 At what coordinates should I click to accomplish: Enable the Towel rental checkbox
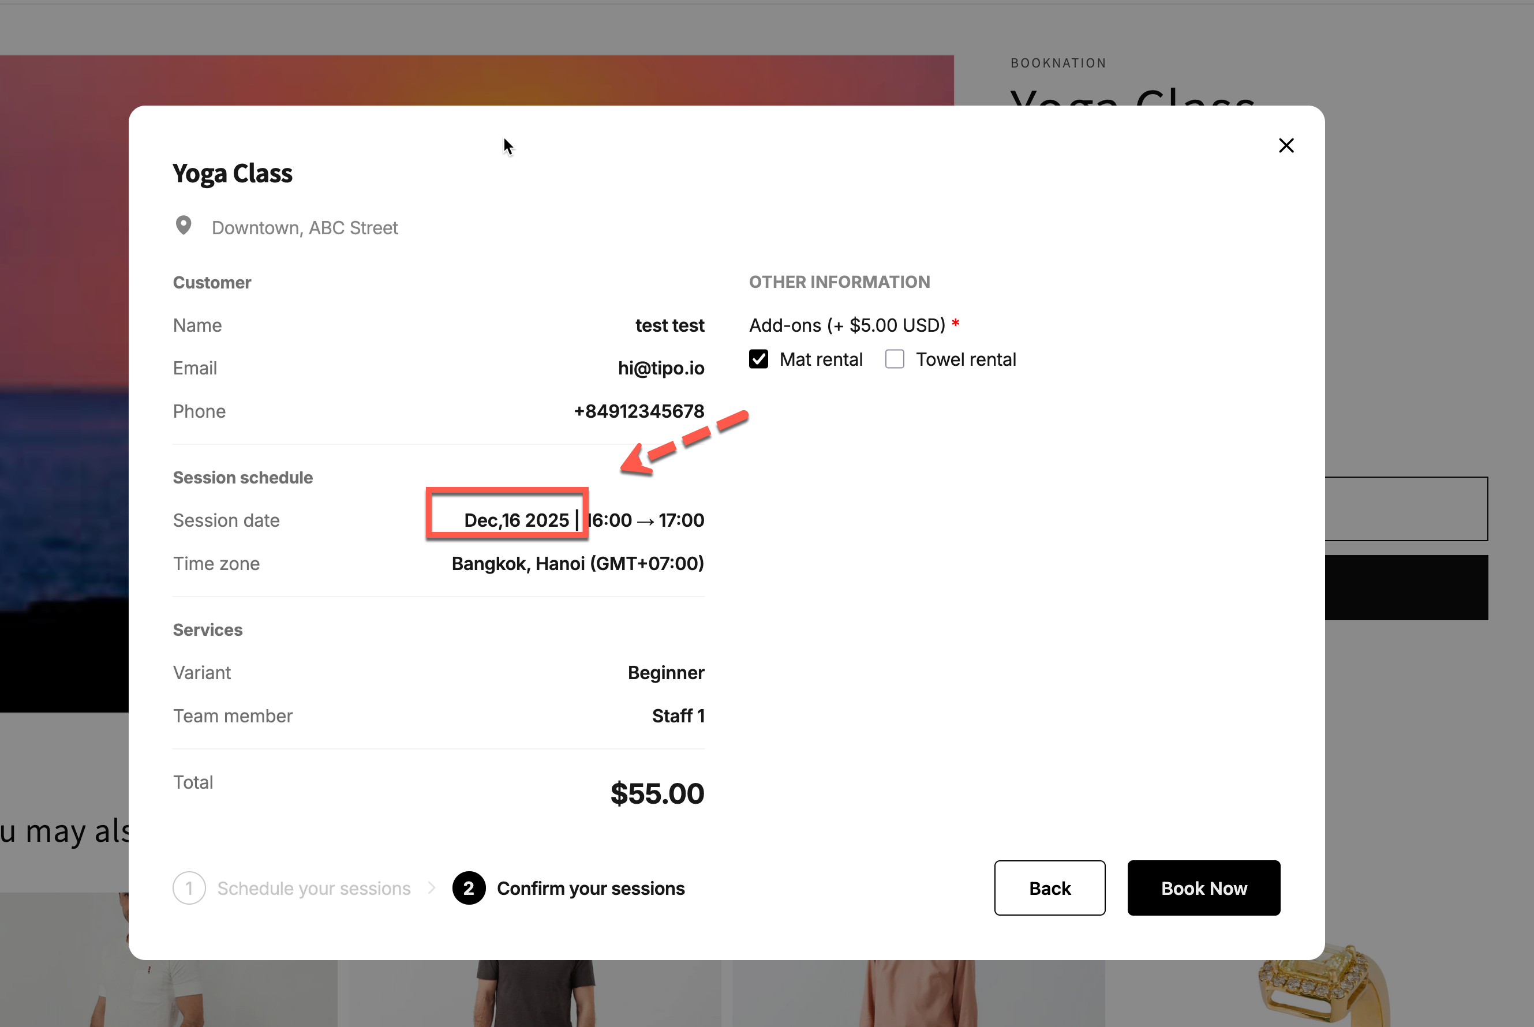895,359
